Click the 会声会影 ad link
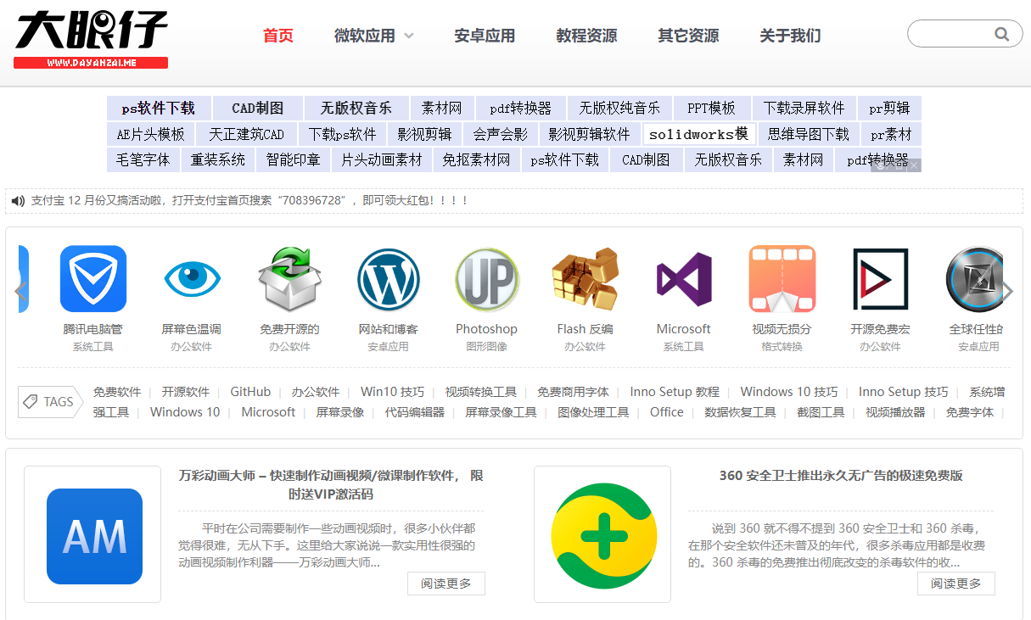This screenshot has height=620, width=1031. (500, 134)
